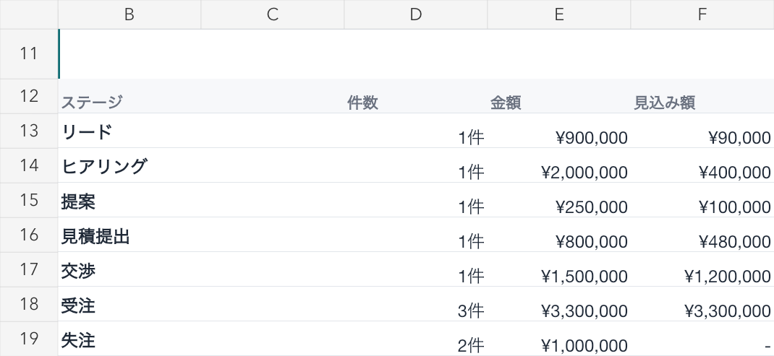Select column B header
Viewport: 774px width, 356px height.
pyautogui.click(x=129, y=14)
